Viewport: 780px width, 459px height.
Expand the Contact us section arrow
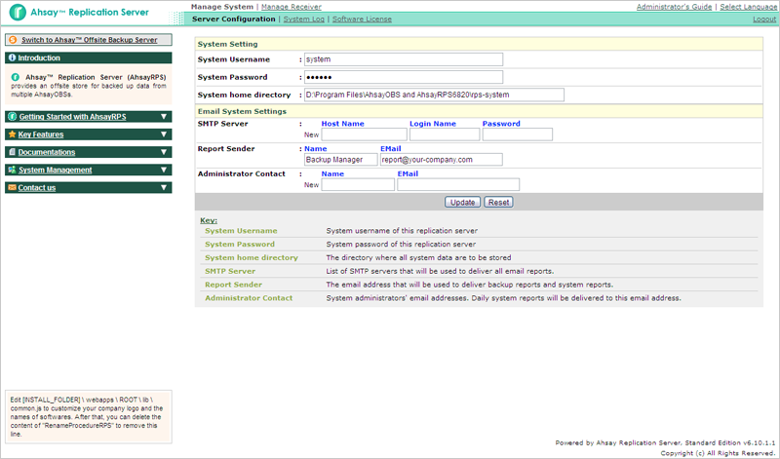tap(164, 187)
